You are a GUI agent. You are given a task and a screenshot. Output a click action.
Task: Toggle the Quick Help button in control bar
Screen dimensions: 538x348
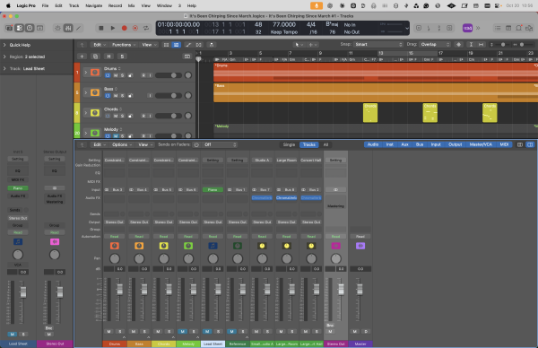coord(30,28)
